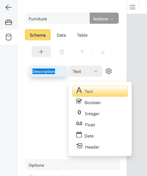Delete field using trash icon

[62, 52]
